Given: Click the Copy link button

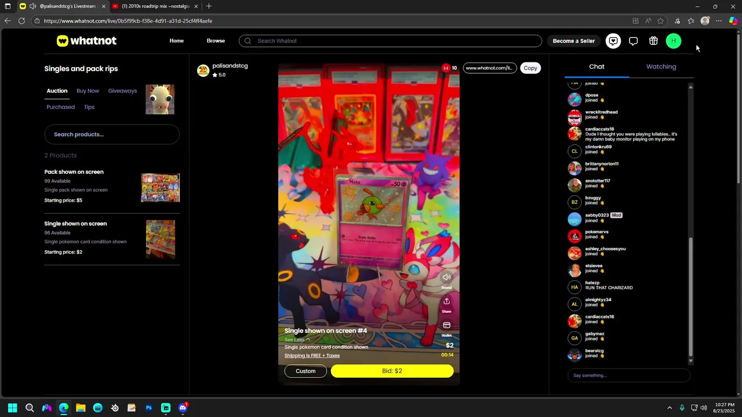Looking at the screenshot, I should point(530,68).
